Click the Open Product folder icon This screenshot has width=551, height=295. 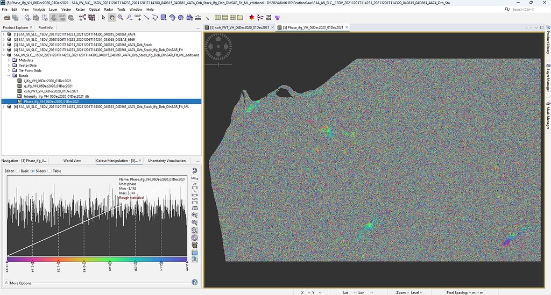pyautogui.click(x=6, y=18)
